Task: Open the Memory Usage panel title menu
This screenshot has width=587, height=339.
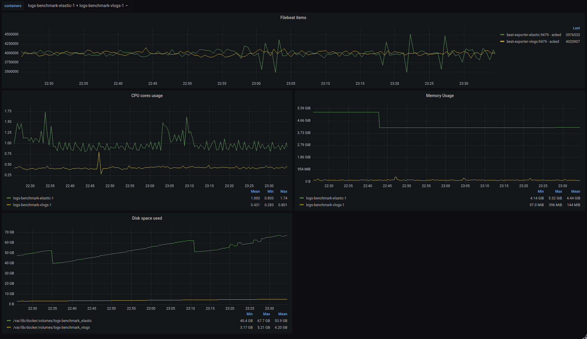Action: tap(440, 96)
